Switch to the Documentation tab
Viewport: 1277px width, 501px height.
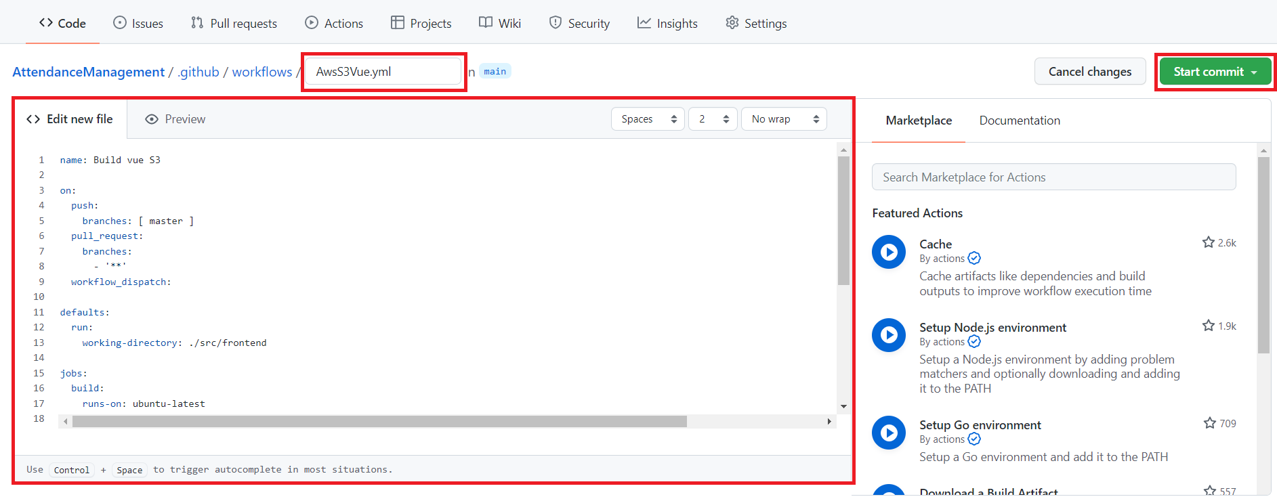pyautogui.click(x=1020, y=121)
